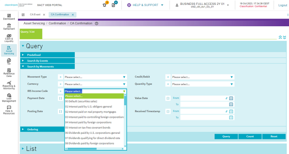
Task: Open the Credit/Debit dropdown
Action: pyautogui.click(x=203, y=77)
